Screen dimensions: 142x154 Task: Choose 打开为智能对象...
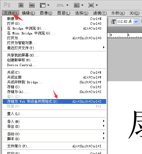point(54,43)
